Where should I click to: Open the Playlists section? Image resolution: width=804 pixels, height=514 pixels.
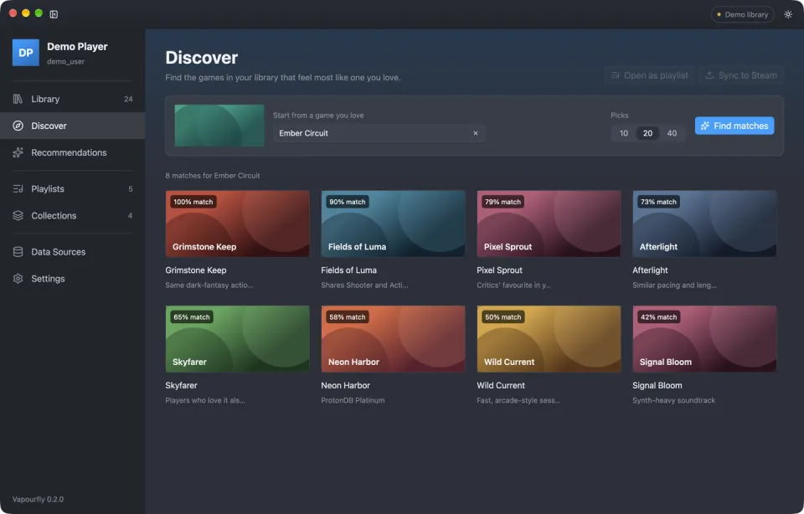[x=72, y=188]
